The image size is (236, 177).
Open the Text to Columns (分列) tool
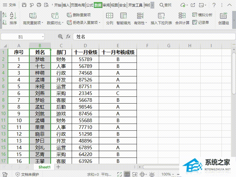tap(109, 18)
